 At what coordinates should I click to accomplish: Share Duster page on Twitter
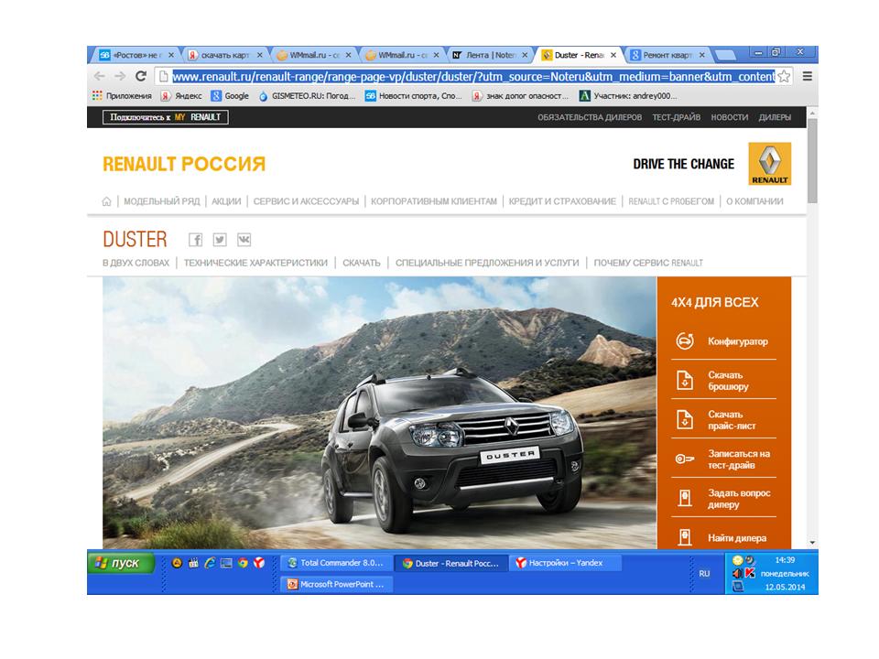220,240
